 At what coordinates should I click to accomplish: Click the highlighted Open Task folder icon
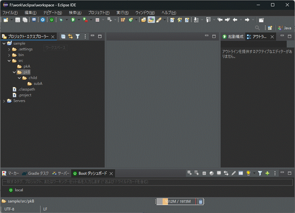point(151,20)
